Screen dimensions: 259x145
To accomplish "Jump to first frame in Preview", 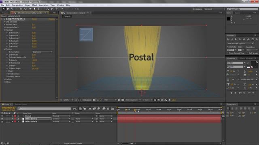I will click(x=228, y=39).
